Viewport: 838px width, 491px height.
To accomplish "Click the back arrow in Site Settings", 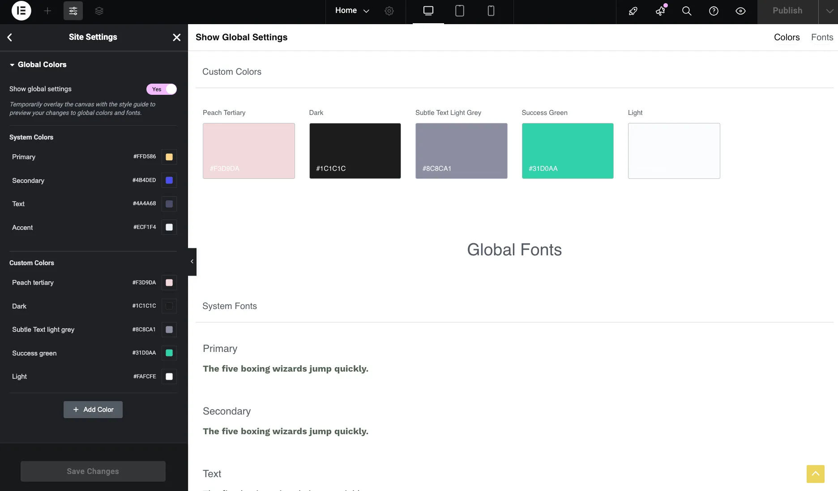I will point(10,37).
